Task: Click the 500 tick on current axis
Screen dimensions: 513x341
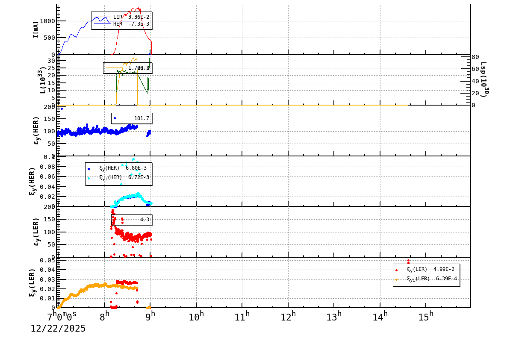Action: click(49, 38)
